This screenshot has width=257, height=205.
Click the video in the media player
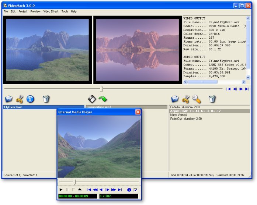[99, 147]
